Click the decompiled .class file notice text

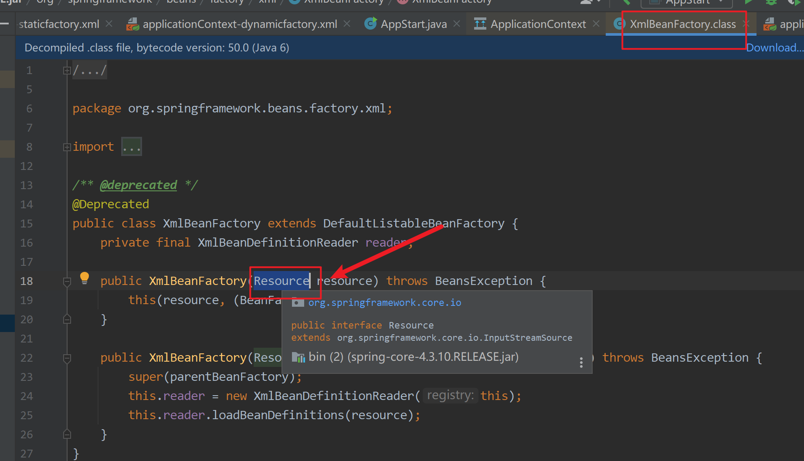pyautogui.click(x=157, y=47)
